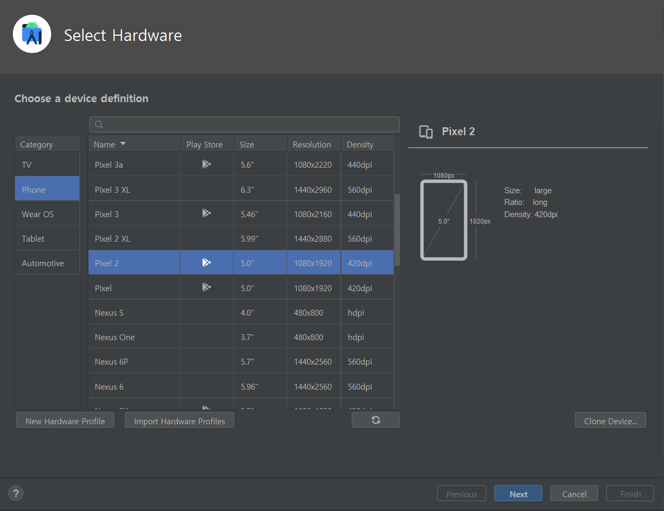Select the Tablet category
664x511 pixels.
click(47, 238)
